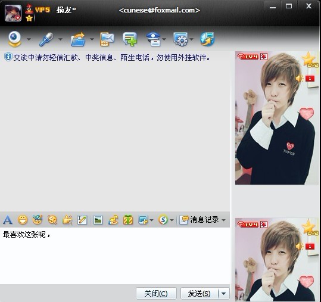
Task: Click the LV2 star on top QQ show
Action: click(x=310, y=60)
